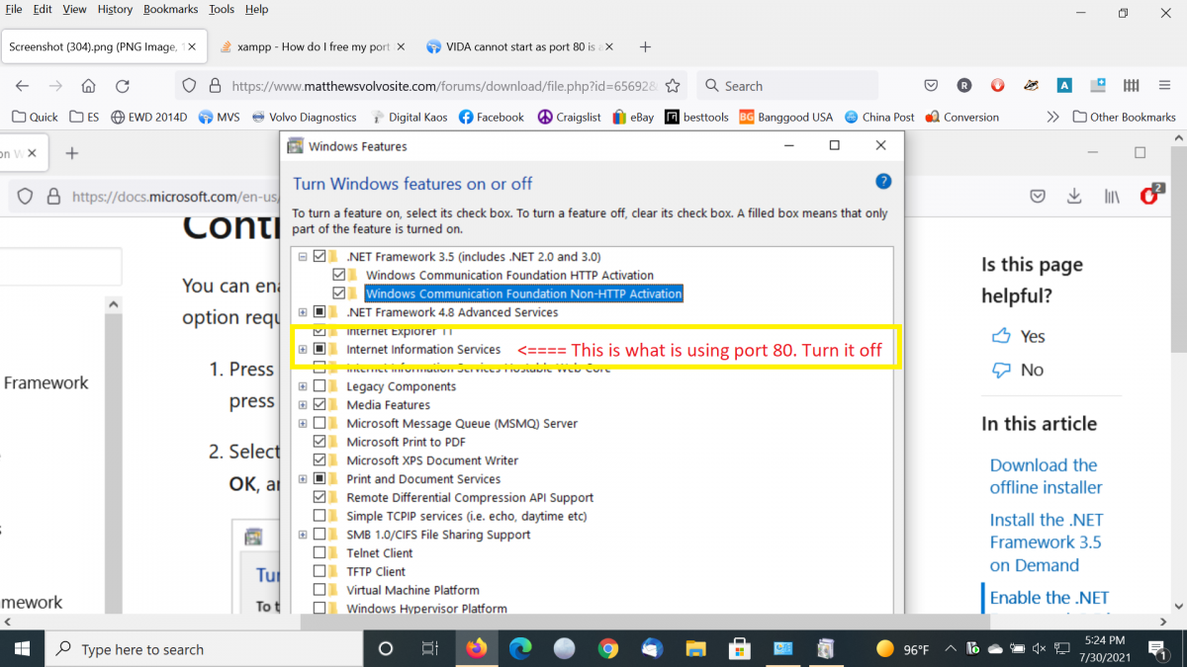1187x667 pixels.
Task: Switch to the xampp port question tab
Action: [x=305, y=46]
